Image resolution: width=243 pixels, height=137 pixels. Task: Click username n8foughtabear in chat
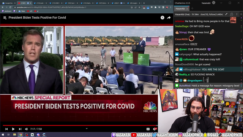pyautogui.click(x=192, y=69)
